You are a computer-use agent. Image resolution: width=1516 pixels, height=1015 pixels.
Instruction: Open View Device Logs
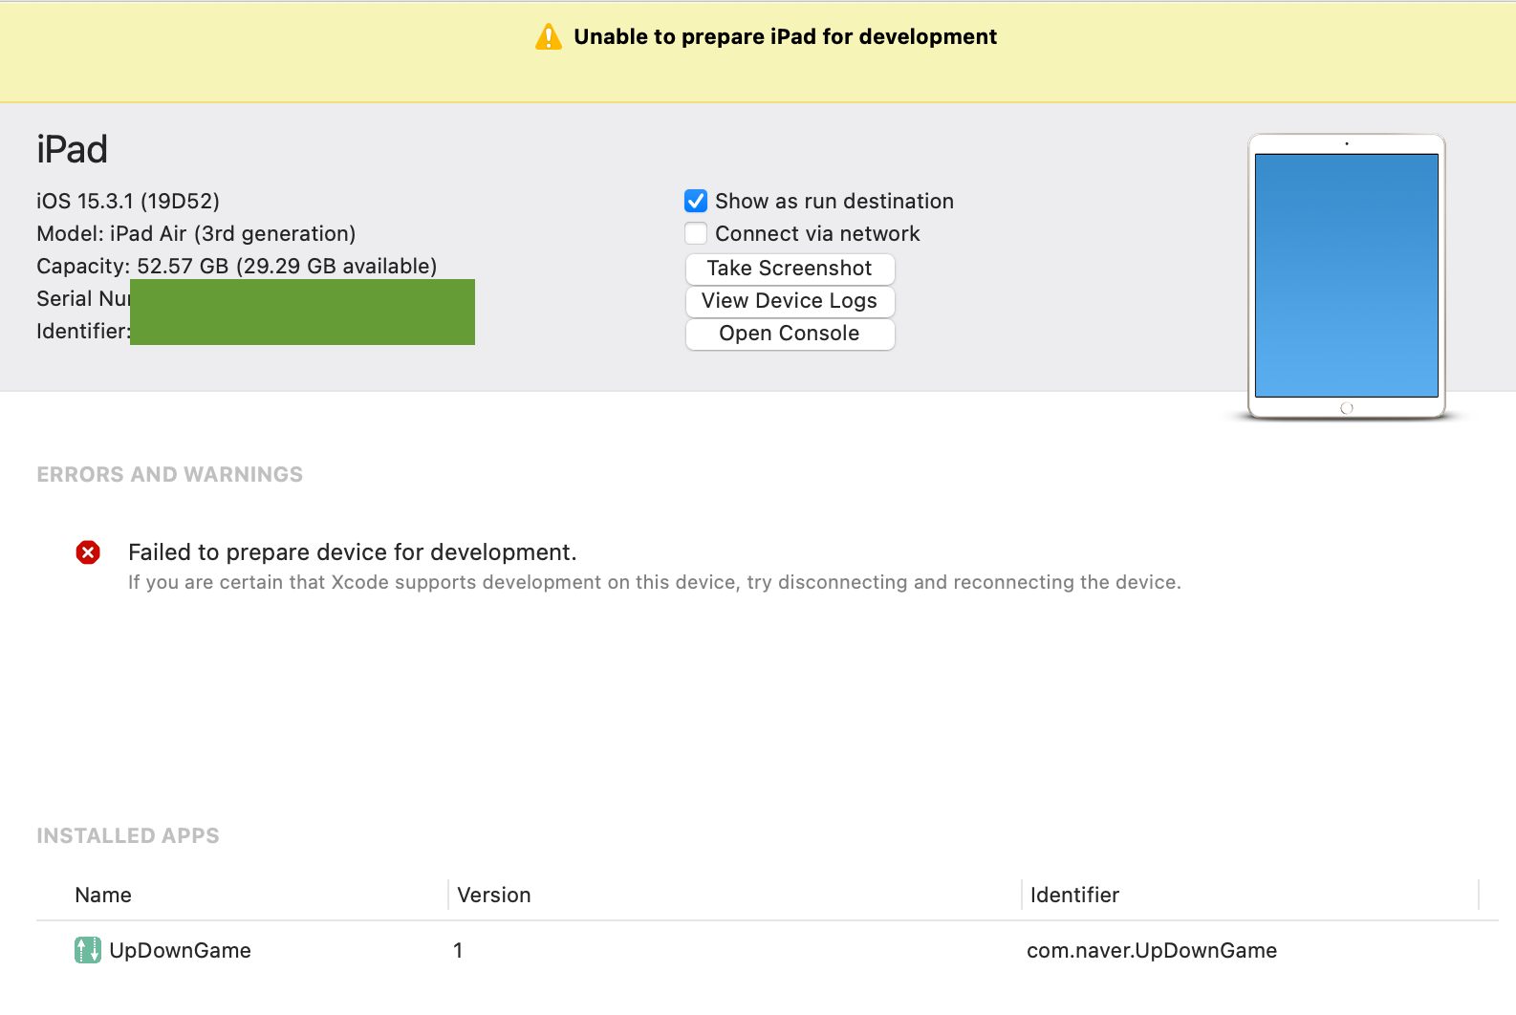pyautogui.click(x=790, y=301)
